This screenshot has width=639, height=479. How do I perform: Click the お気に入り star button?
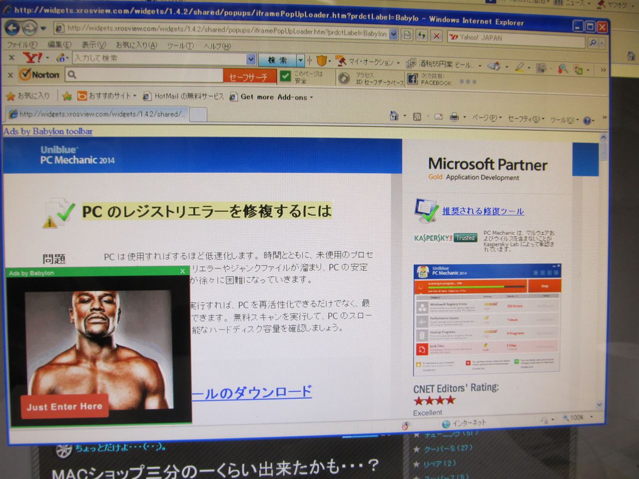point(27,95)
